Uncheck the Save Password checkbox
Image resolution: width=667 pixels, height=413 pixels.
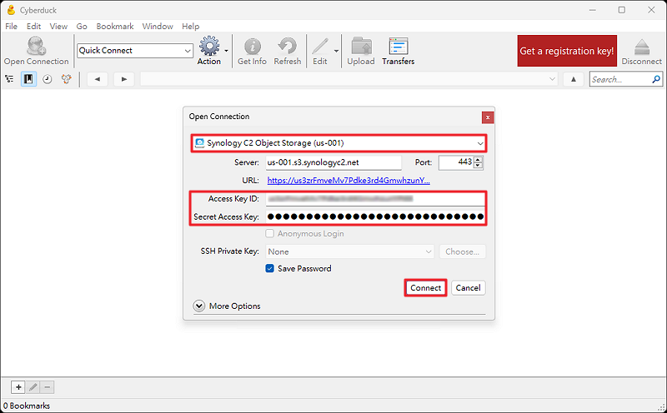[269, 269]
